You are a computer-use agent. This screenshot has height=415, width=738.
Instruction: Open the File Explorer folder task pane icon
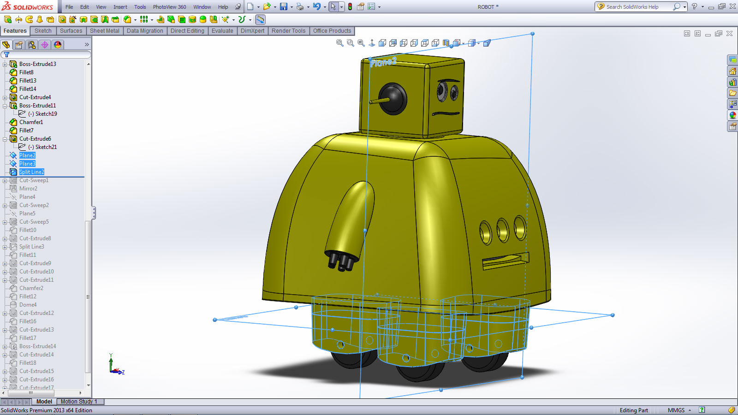(x=732, y=93)
